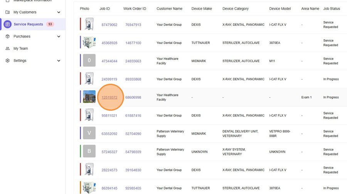Click the gray '0' placeholder photo
The height and width of the screenshot is (194, 347).
[89, 61]
